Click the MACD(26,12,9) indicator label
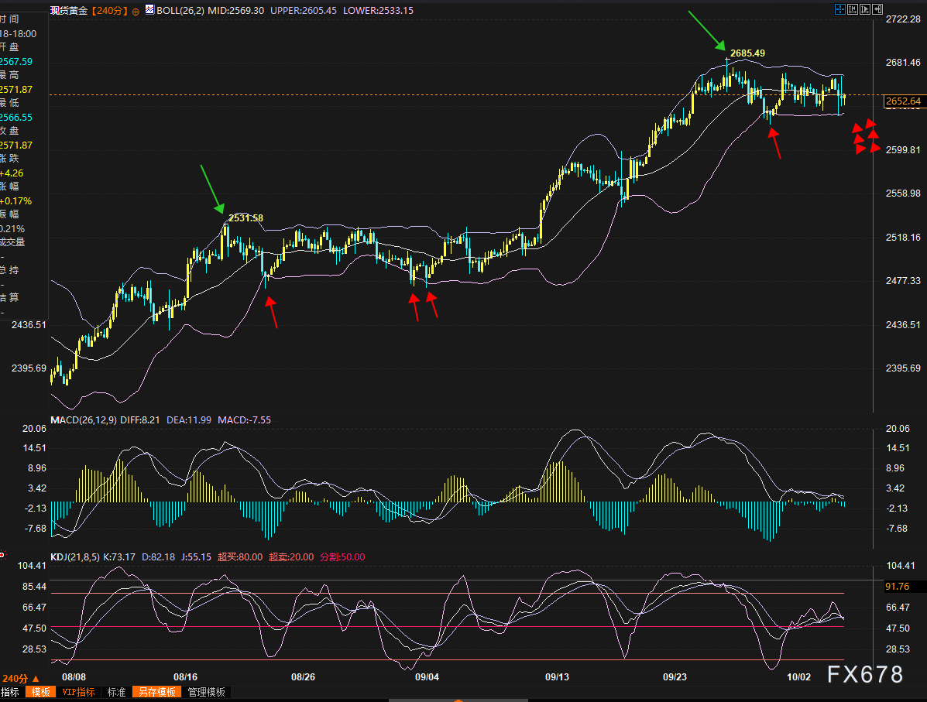The image size is (927, 702). tap(84, 419)
